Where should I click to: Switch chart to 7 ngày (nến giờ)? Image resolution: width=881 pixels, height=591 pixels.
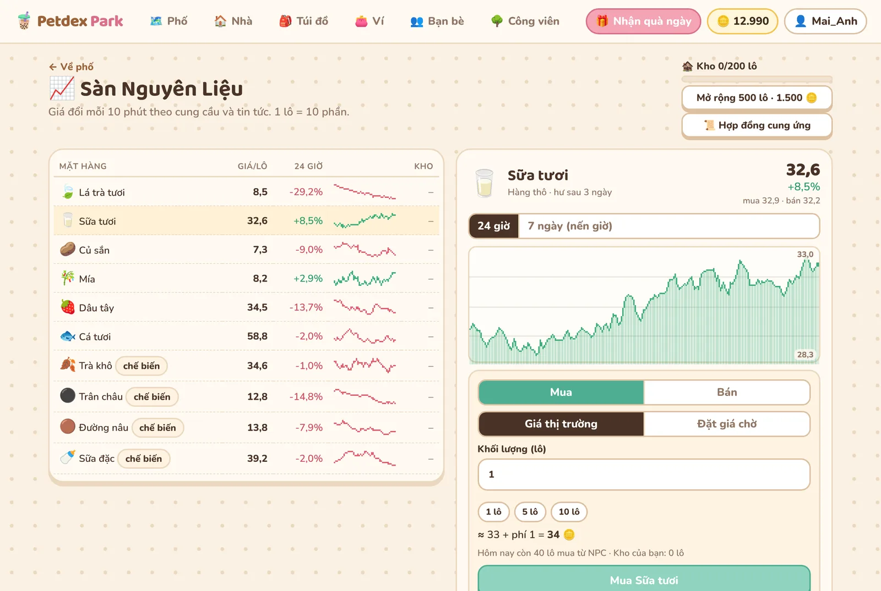[x=570, y=226]
